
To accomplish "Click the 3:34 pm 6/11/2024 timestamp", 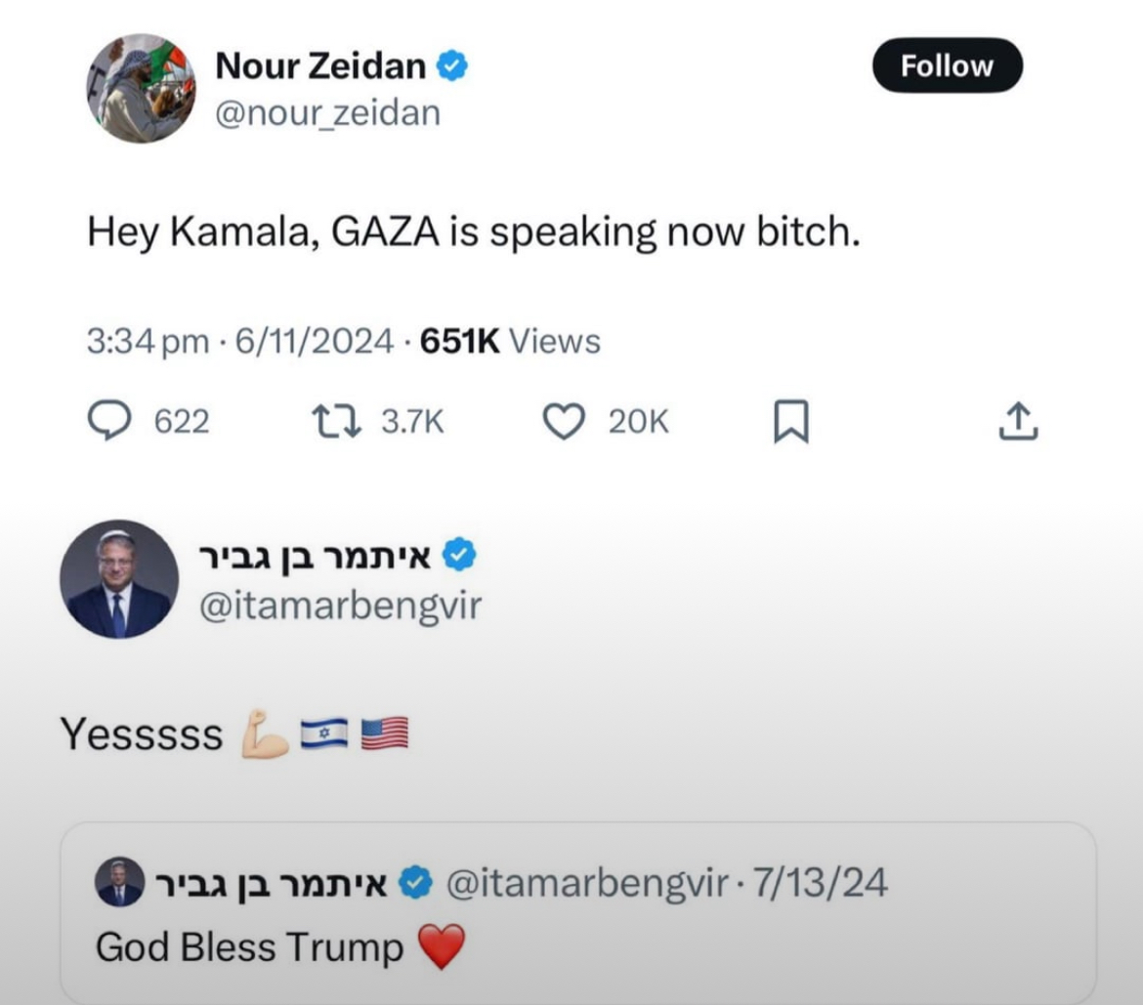I will [239, 341].
